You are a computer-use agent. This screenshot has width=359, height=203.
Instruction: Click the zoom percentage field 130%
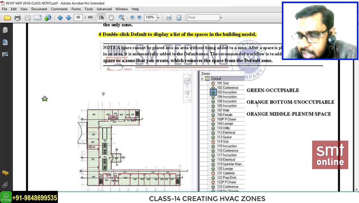pos(150,17)
